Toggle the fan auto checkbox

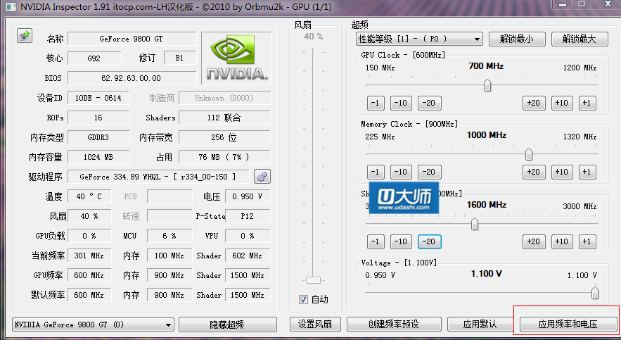click(303, 300)
